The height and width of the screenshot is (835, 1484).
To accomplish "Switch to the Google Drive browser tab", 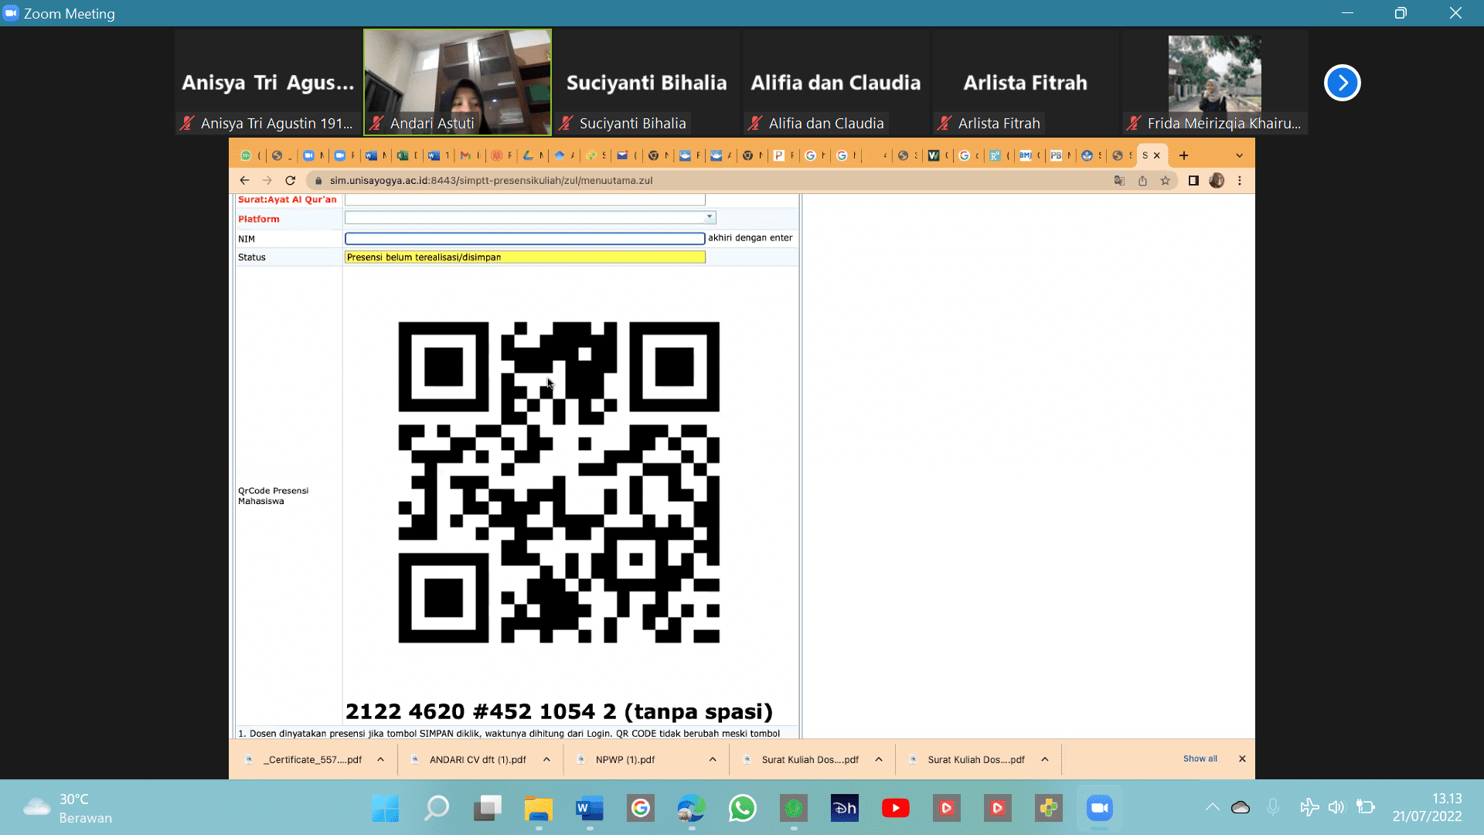I will tap(528, 155).
